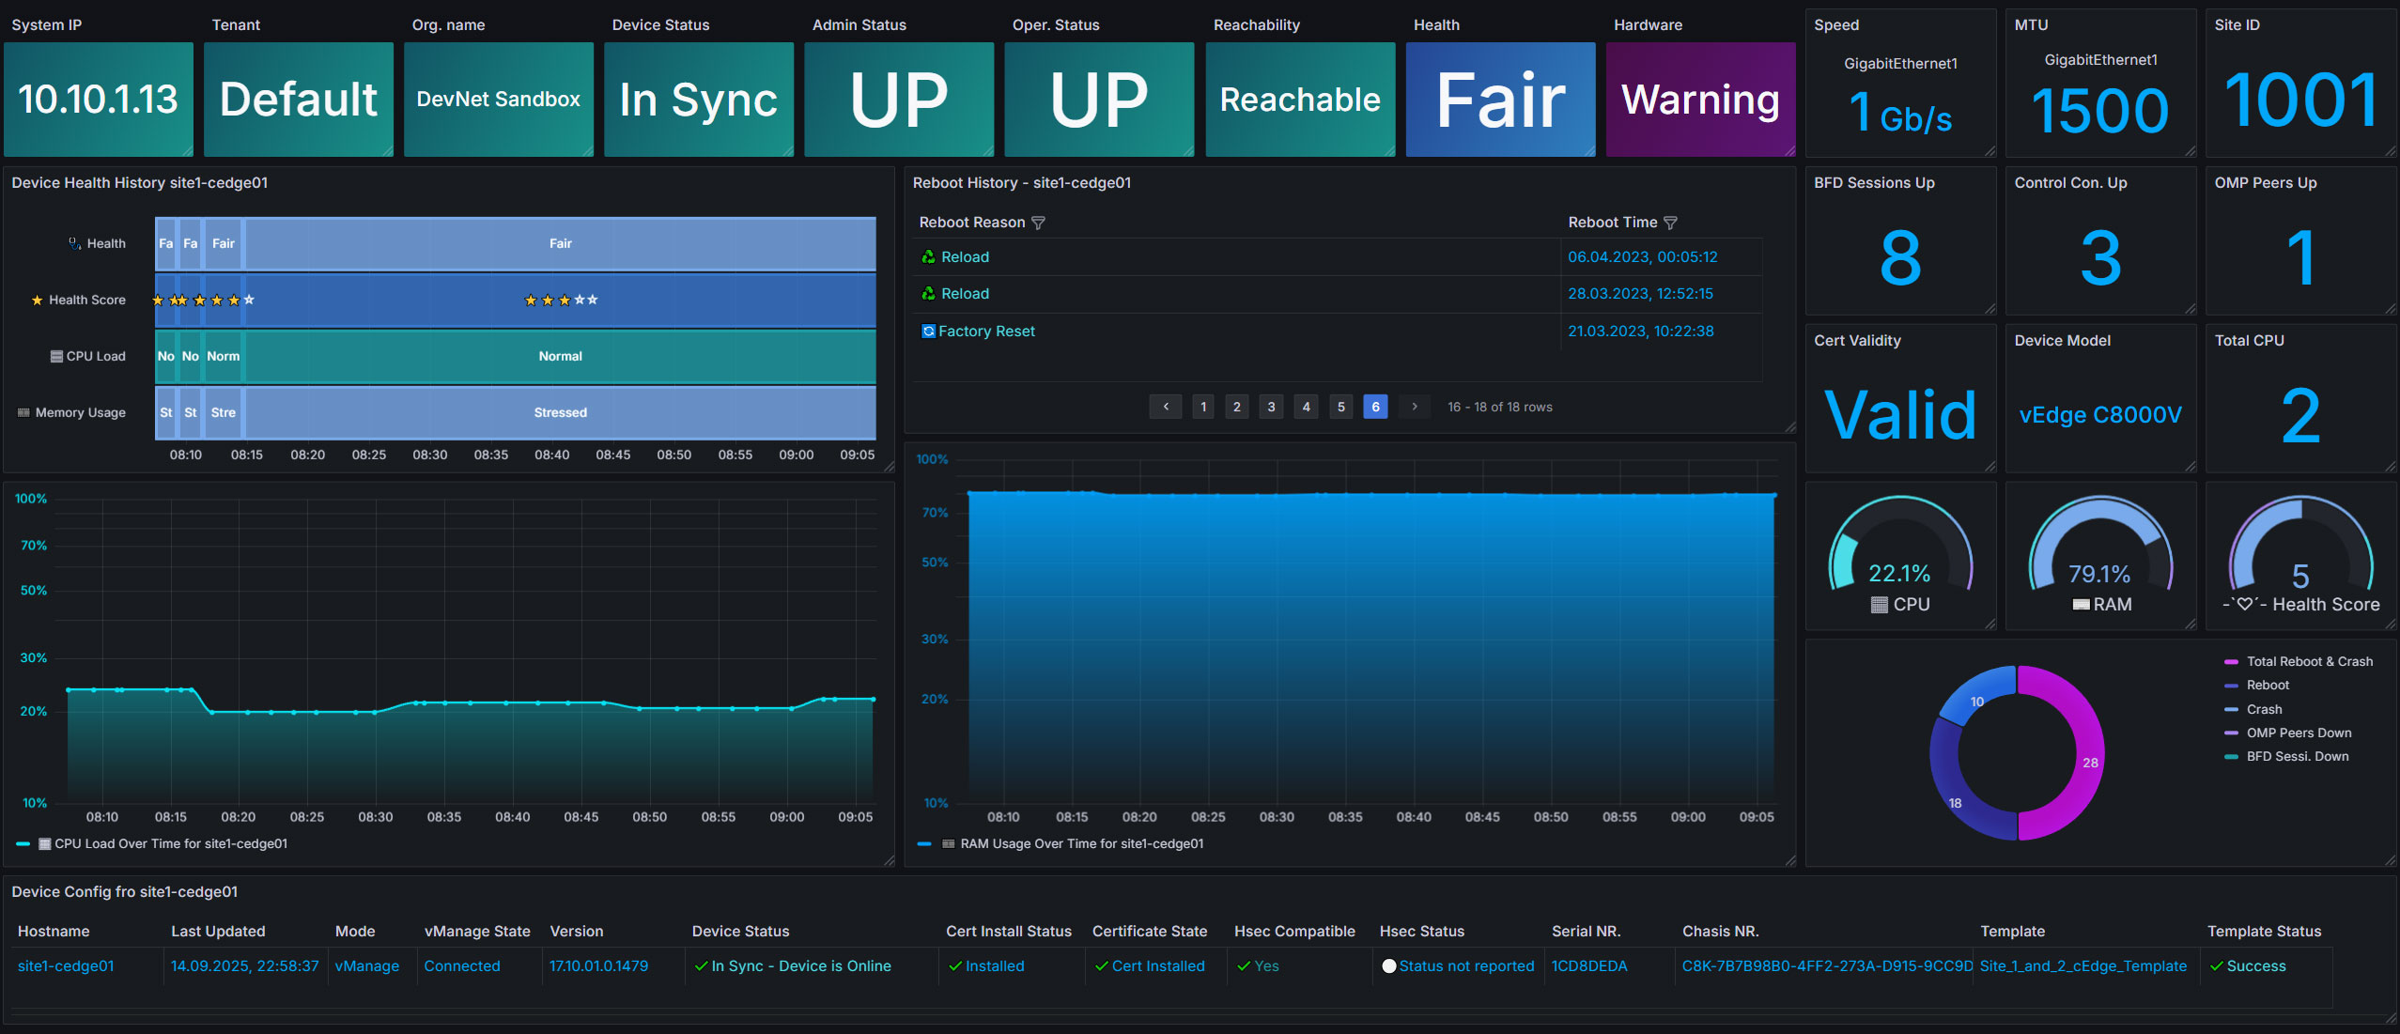Go to next reboot history page arrow
This screenshot has width=2400, height=1034.
point(1414,407)
